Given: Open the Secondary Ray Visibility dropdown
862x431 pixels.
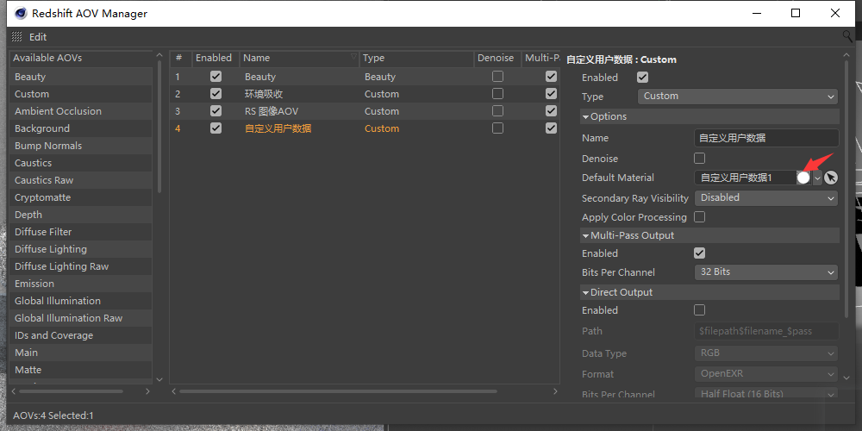Looking at the screenshot, I should pos(766,198).
